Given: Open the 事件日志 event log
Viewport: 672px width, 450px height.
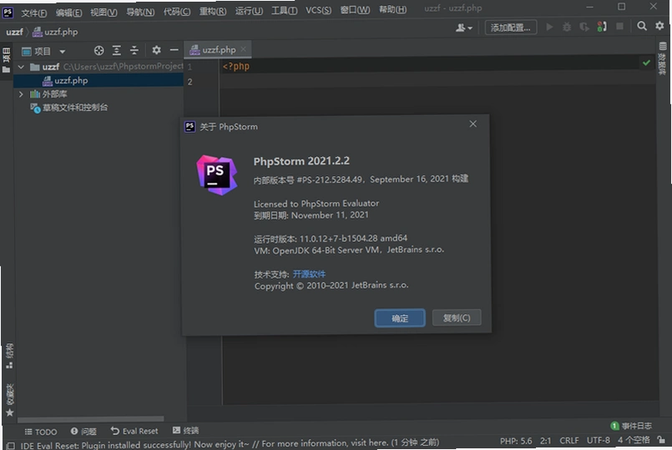Looking at the screenshot, I should (x=631, y=426).
